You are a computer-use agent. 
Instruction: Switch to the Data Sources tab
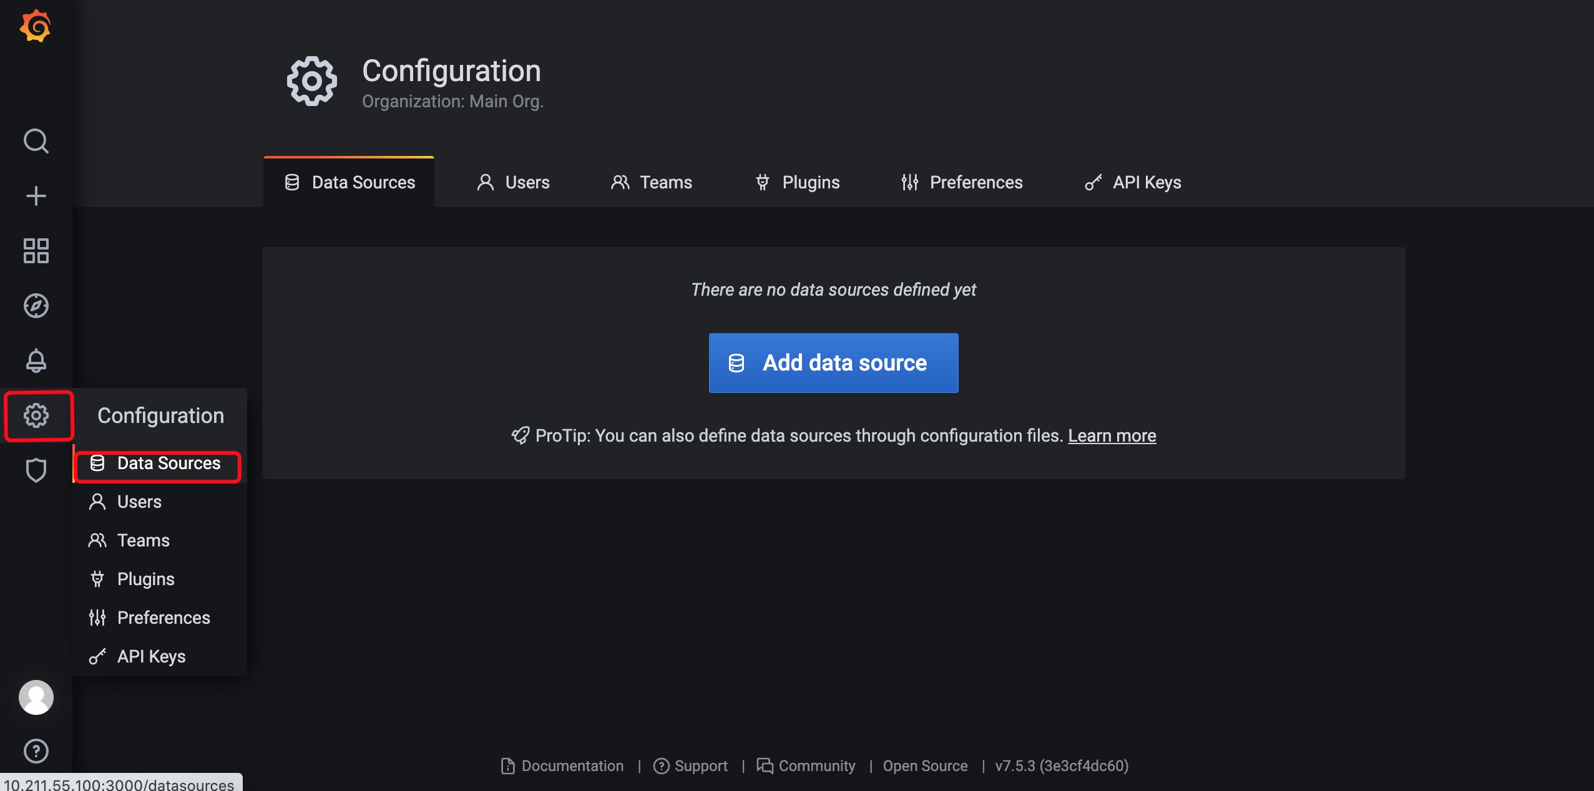[349, 182]
